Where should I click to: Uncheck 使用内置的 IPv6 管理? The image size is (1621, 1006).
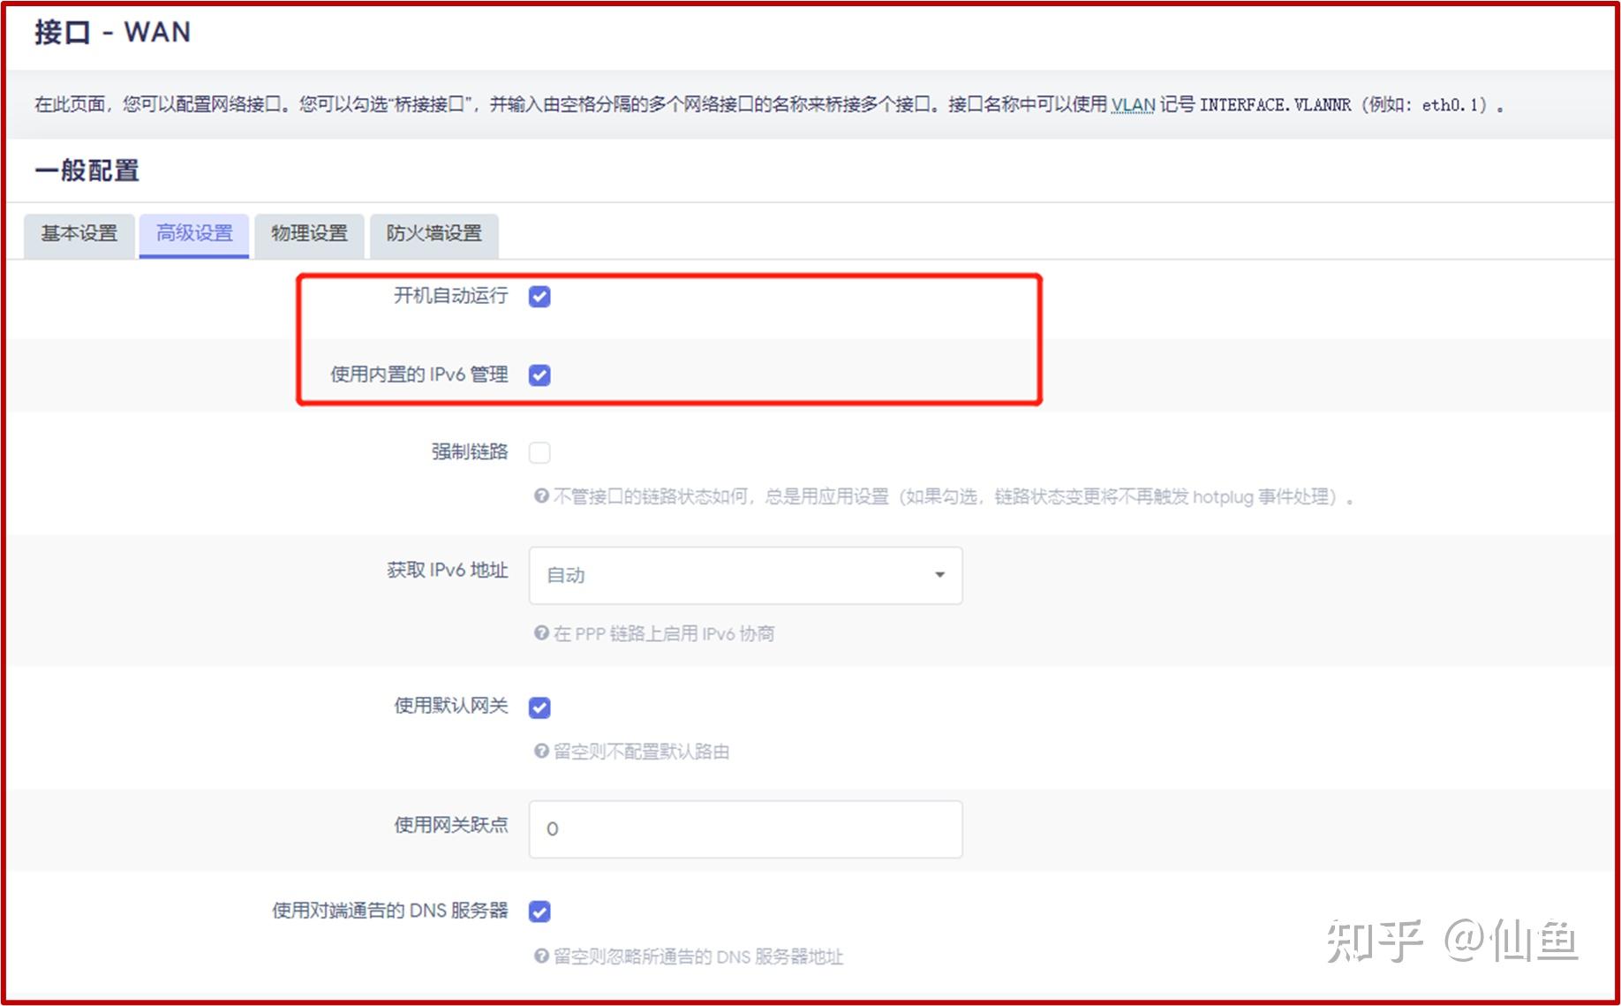(539, 374)
